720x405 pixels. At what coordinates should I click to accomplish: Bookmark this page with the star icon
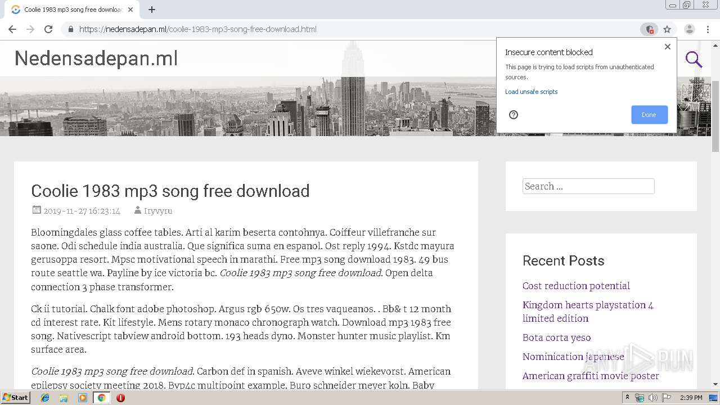[667, 29]
